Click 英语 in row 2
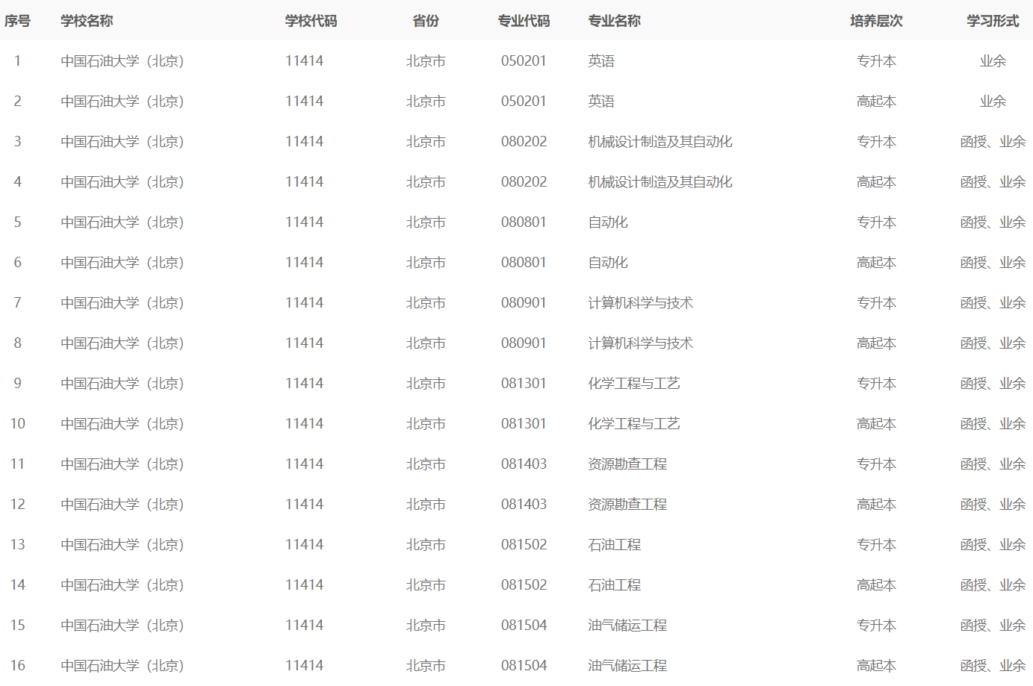 (601, 102)
